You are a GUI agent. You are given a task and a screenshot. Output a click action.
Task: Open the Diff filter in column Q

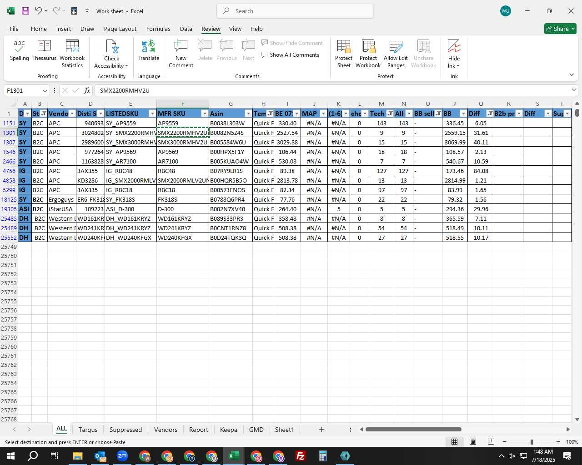pyautogui.click(x=490, y=114)
